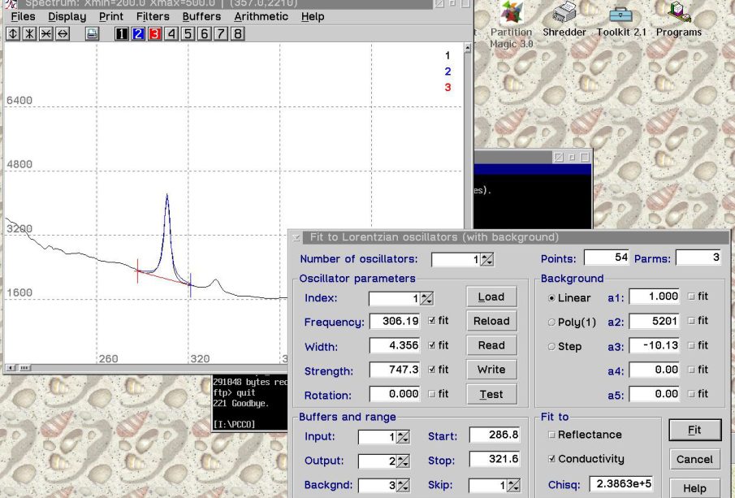Select the Poly(1) background radio button
735x498 pixels.
552,323
